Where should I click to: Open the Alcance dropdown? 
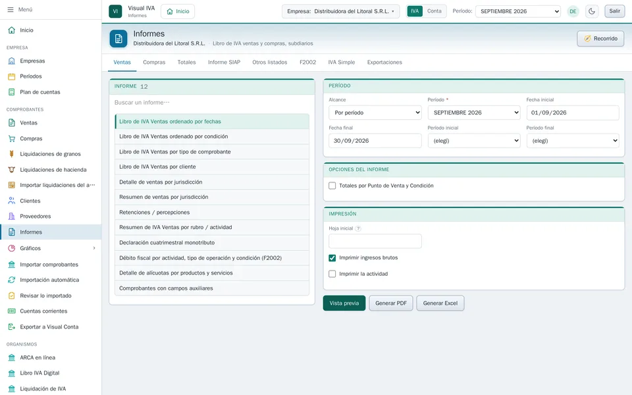(375, 113)
